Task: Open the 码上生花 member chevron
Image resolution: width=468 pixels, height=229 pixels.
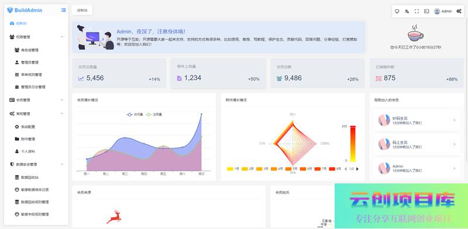Action: click(455, 144)
